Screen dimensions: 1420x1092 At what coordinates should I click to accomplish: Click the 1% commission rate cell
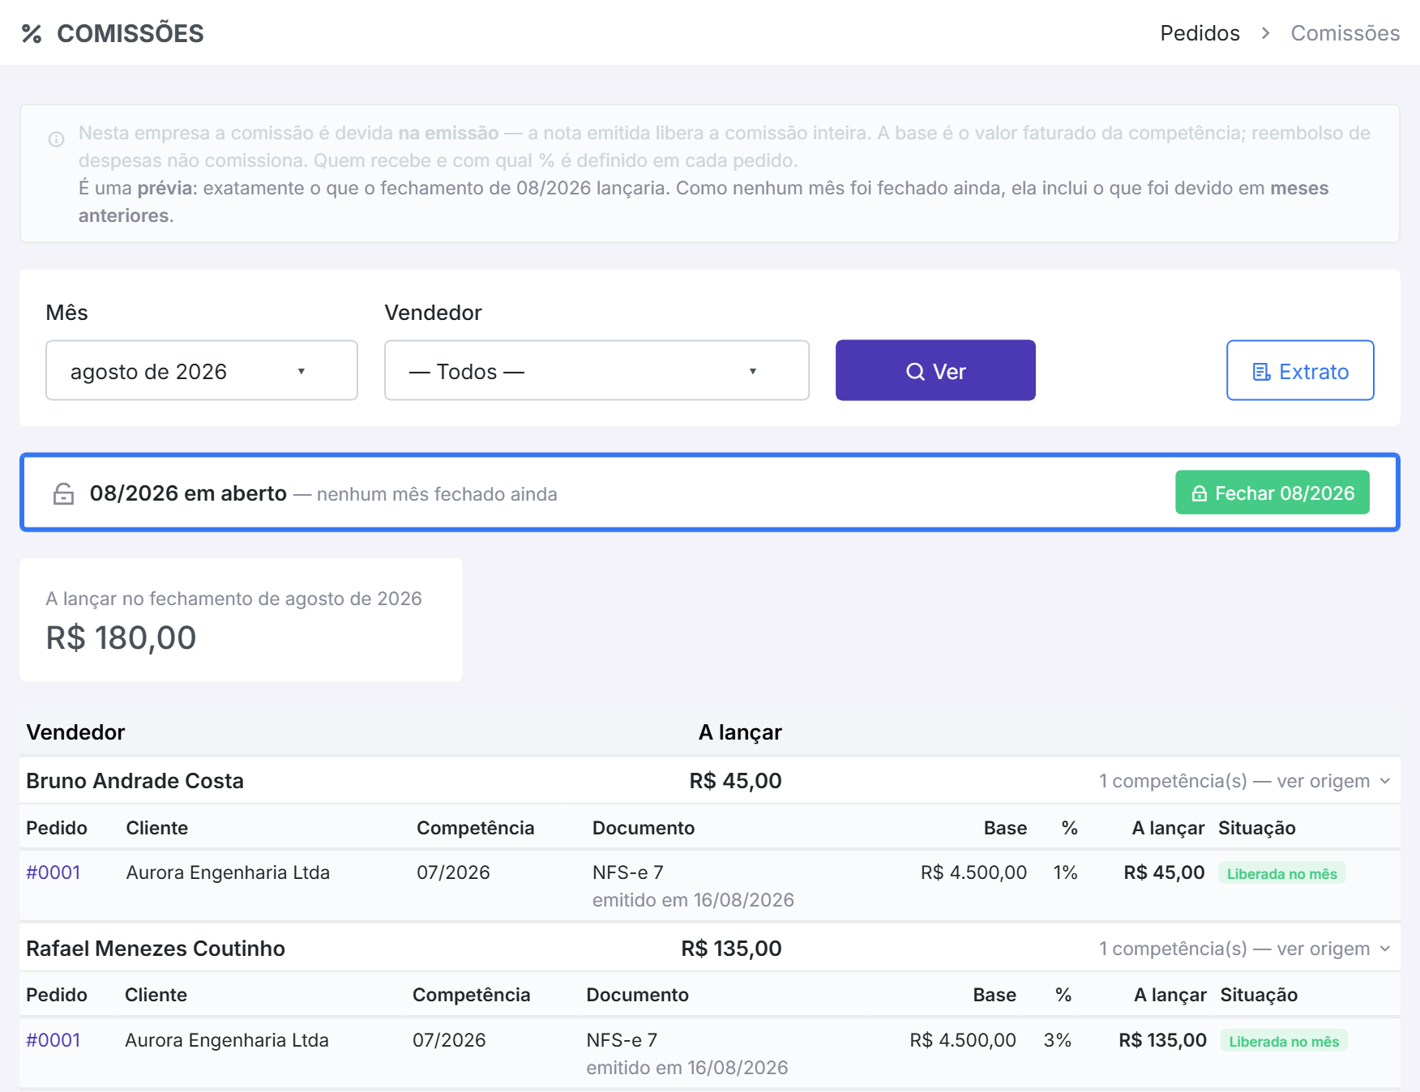tap(1065, 872)
